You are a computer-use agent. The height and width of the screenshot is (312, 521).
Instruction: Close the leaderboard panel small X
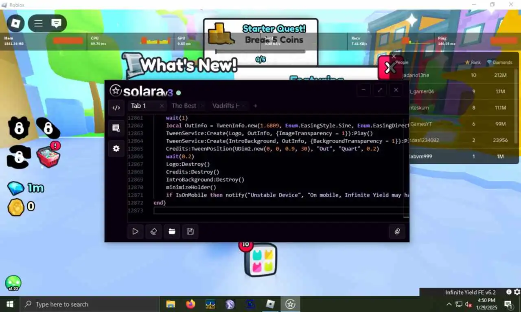pos(394,56)
